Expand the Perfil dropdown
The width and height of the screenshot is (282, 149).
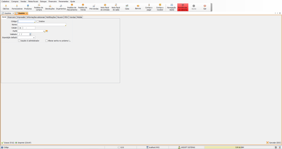pos(44,31)
